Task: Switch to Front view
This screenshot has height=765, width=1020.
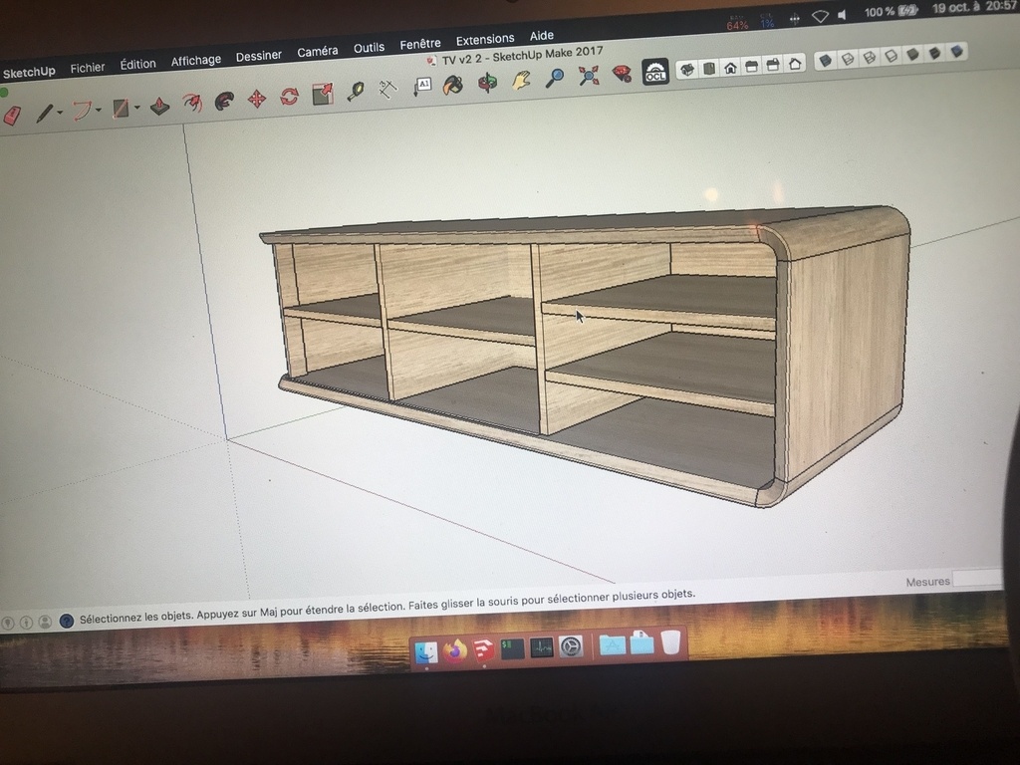Action: pyautogui.click(x=730, y=67)
